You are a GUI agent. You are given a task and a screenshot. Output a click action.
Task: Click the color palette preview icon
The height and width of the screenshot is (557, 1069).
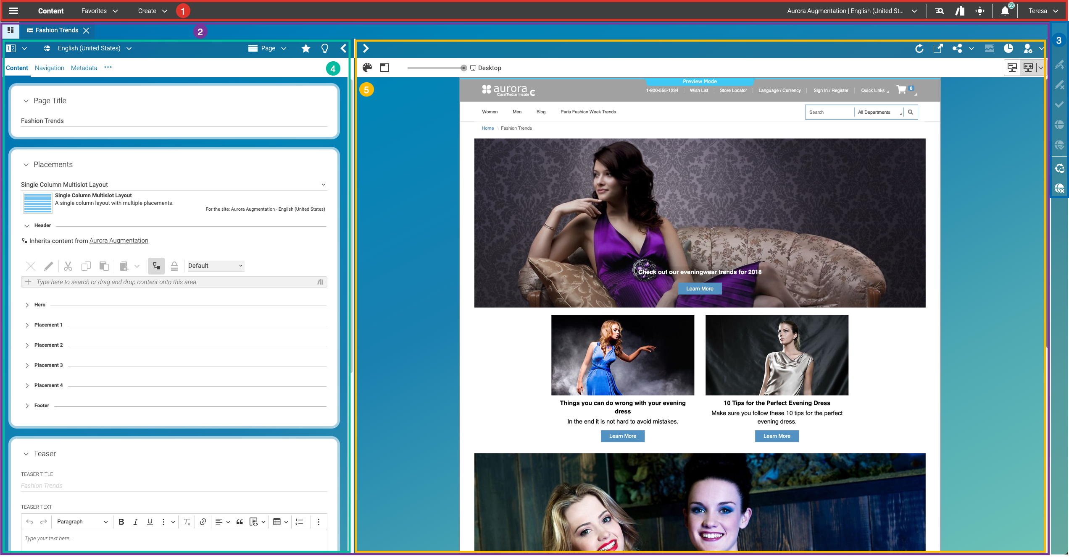367,68
